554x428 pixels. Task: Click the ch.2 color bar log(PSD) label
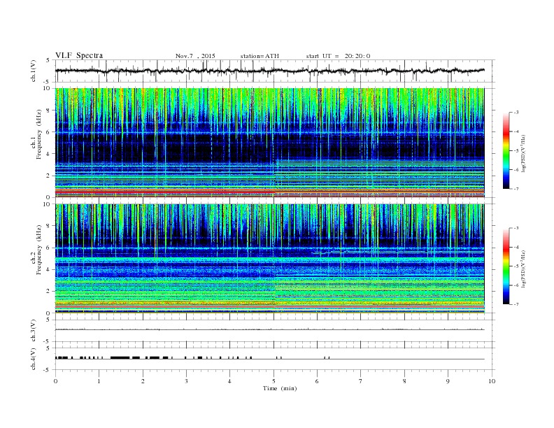(x=523, y=269)
